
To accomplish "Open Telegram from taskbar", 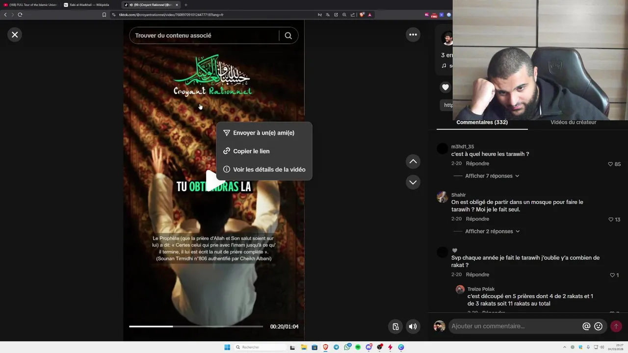I will [x=336, y=347].
